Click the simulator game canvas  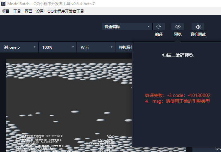pyautogui.click(x=69, y=105)
